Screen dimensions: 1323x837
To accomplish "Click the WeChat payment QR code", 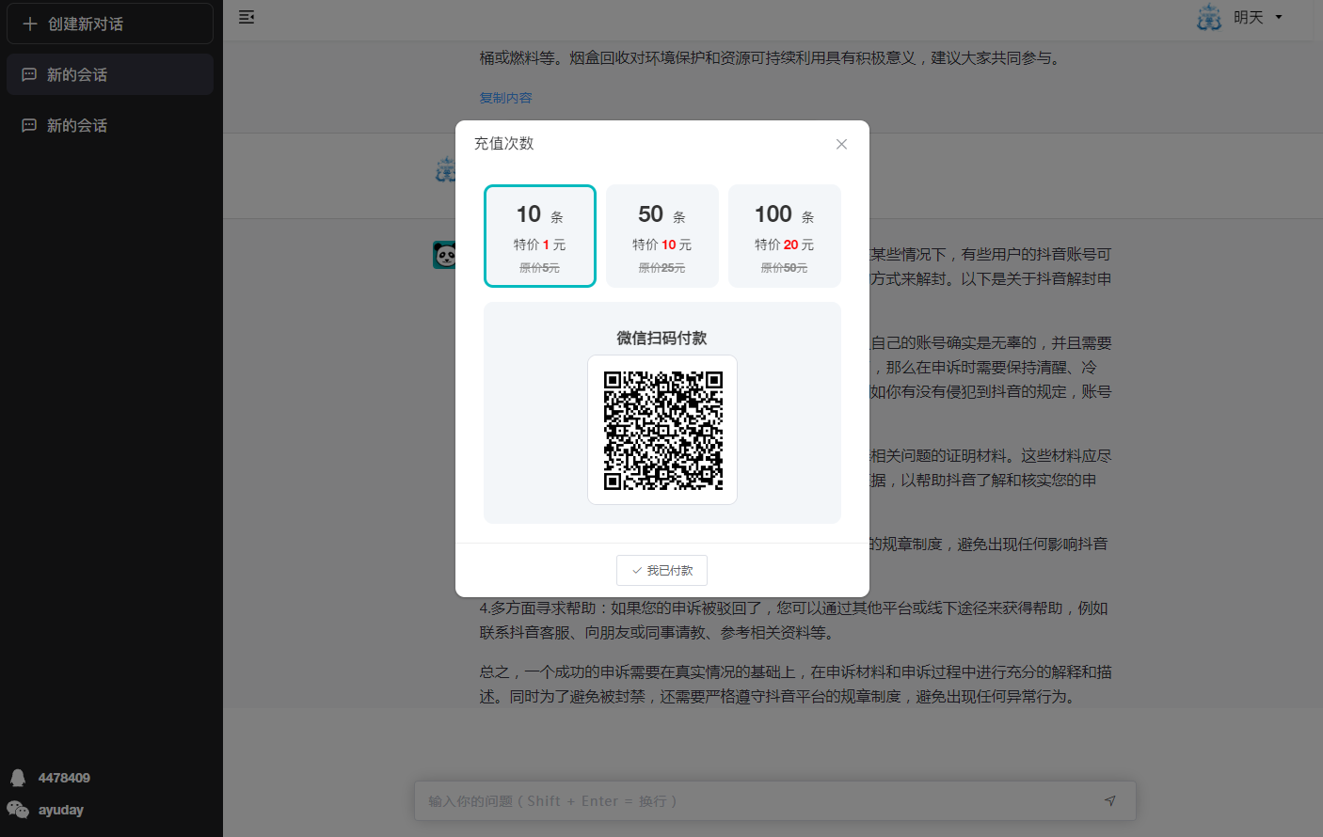I will tap(662, 430).
